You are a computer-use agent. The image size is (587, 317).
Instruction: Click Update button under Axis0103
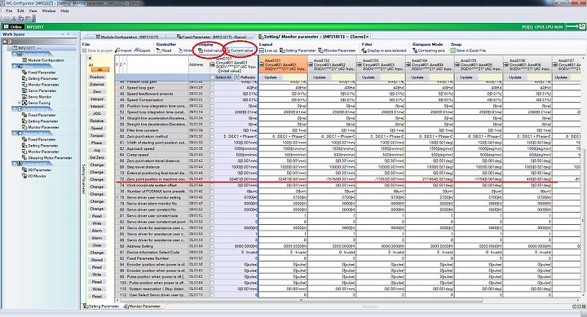click(369, 77)
